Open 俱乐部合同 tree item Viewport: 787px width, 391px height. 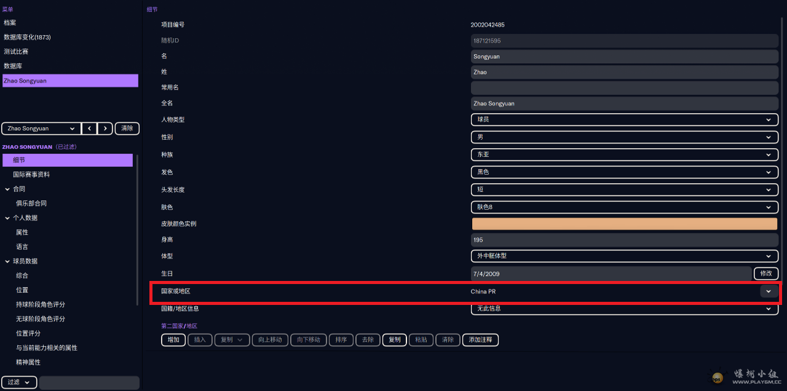[31, 203]
